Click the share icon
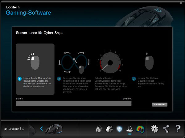This screenshot has width=185, height=138. pos(166,129)
